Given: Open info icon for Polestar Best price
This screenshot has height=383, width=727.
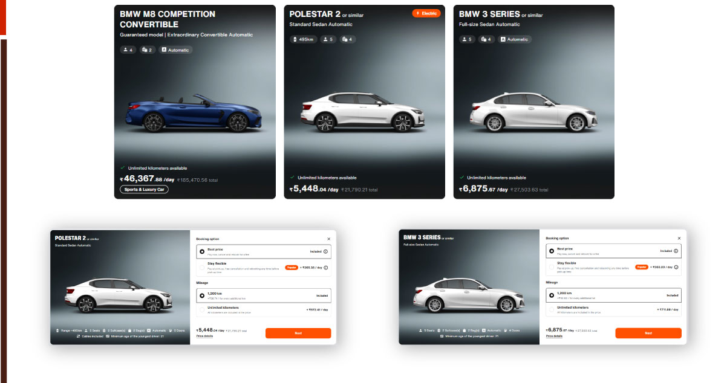Looking at the screenshot, I should (x=326, y=251).
